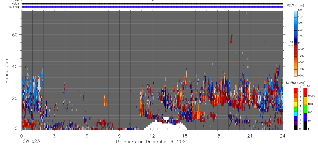Viewport: 318px width, 147px height.
Task: Click the TX FRQ (MHz) legend title
Action: [x=295, y=82]
